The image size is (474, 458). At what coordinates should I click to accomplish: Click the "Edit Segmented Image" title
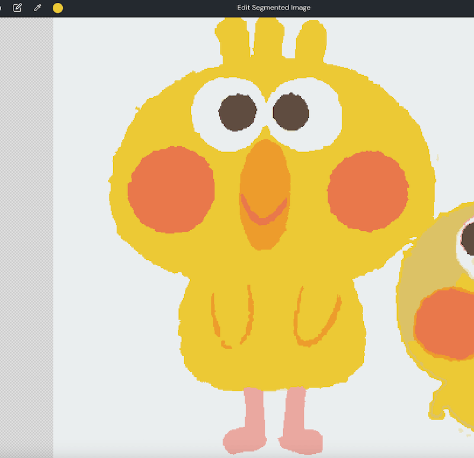(273, 8)
